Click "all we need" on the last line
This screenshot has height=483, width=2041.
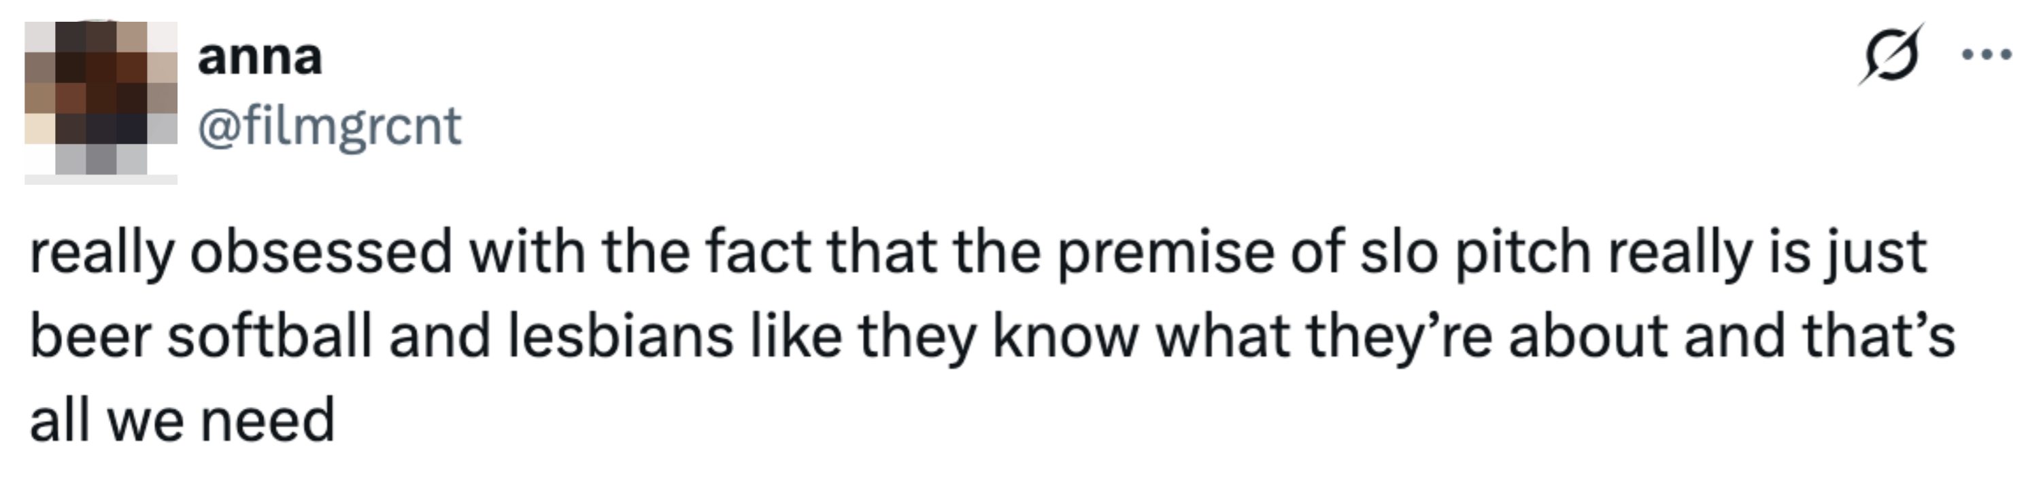coord(182,420)
